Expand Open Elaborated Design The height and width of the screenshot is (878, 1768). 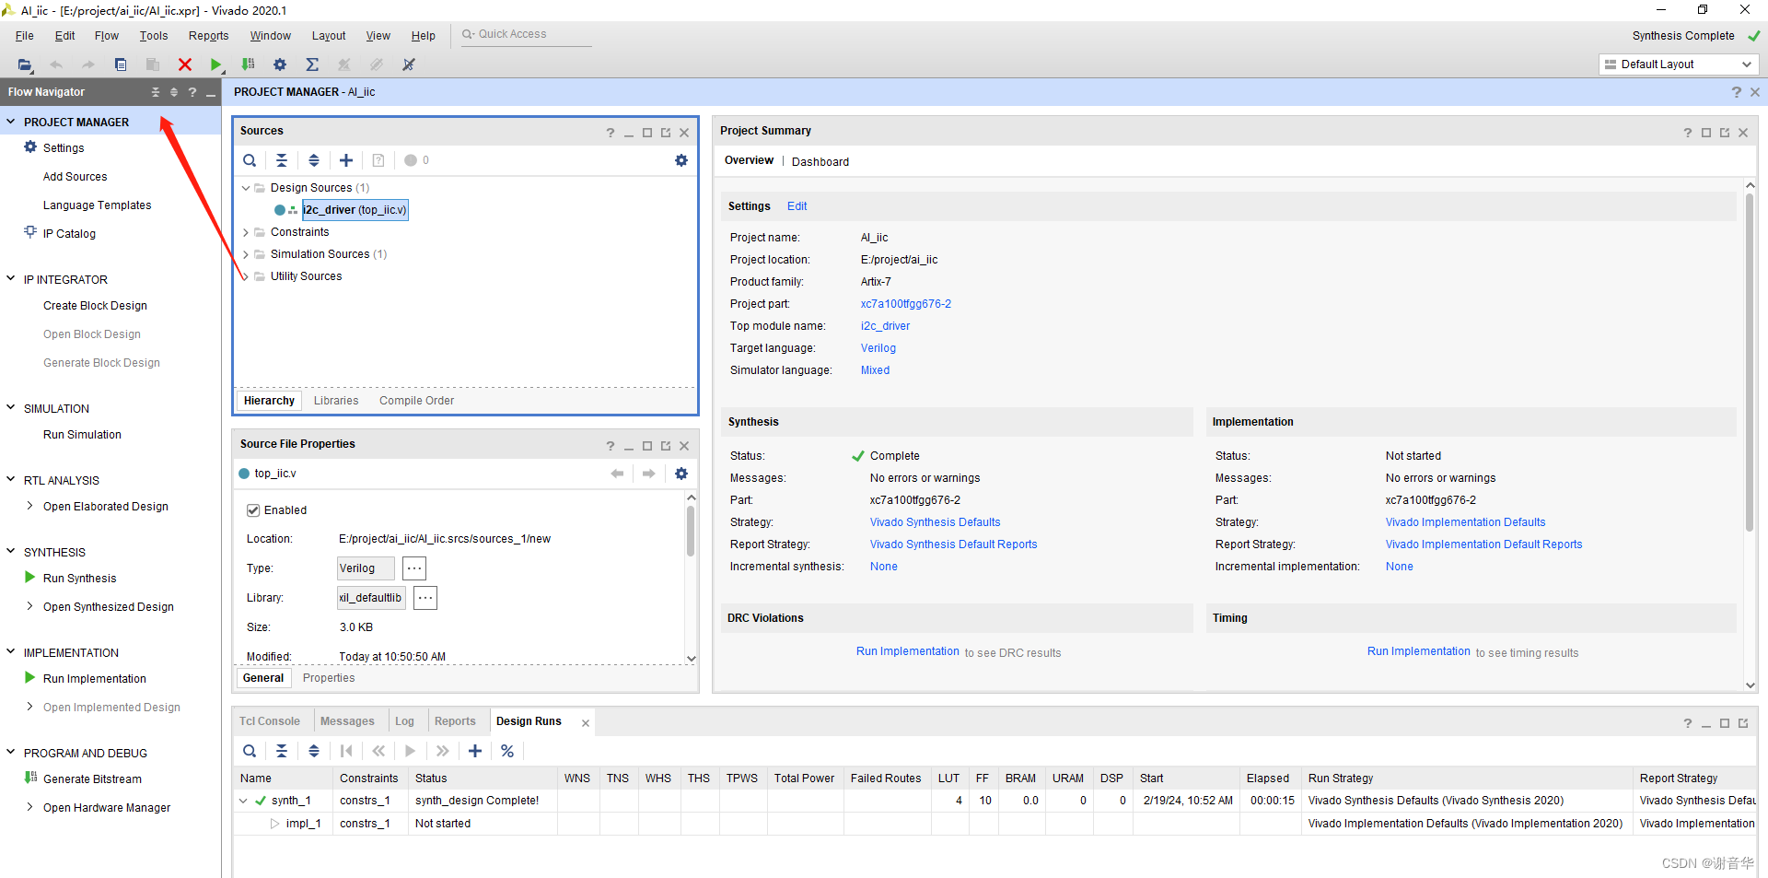click(x=30, y=506)
